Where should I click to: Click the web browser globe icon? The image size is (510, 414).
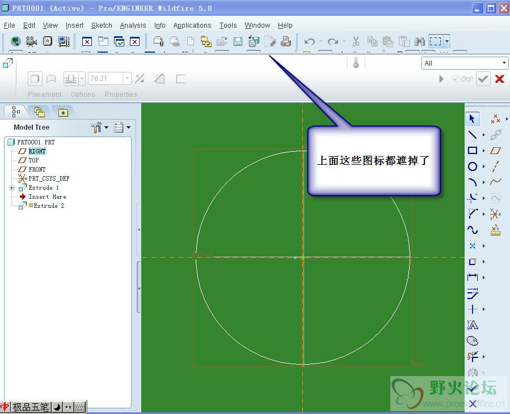point(16,41)
